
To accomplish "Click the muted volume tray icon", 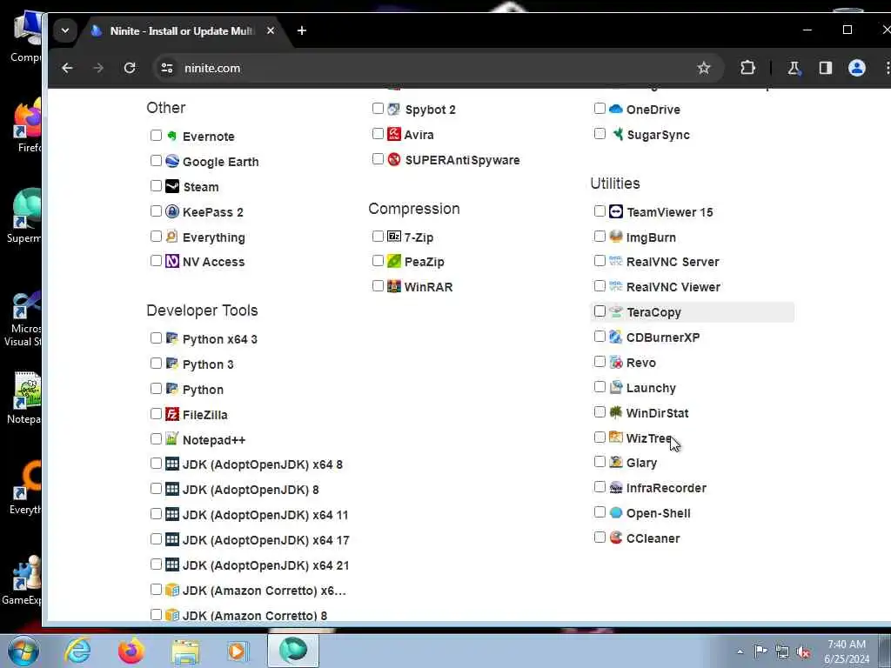I will pyautogui.click(x=803, y=651).
